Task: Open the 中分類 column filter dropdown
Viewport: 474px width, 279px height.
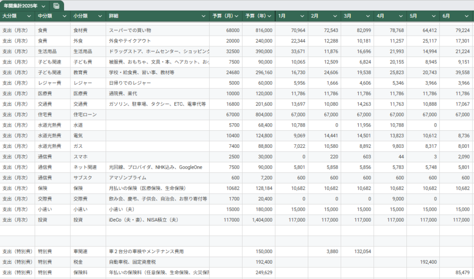Action: coord(64,15)
